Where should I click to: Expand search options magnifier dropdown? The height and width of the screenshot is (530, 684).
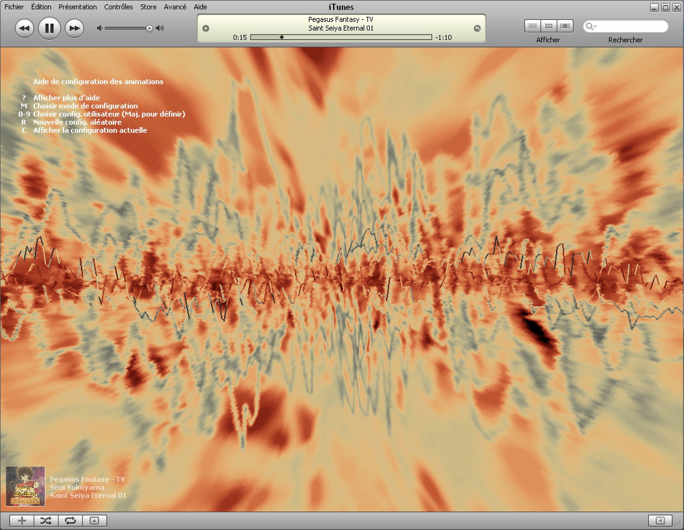pyautogui.click(x=591, y=26)
